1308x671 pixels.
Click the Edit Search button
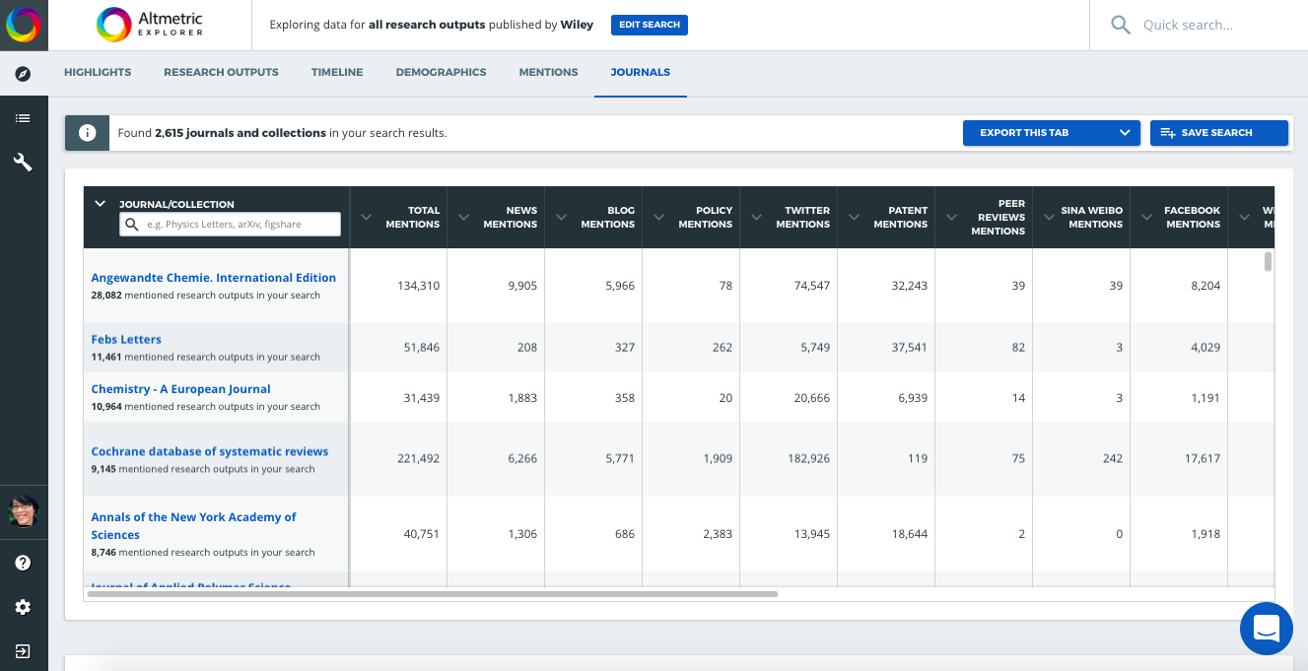point(650,25)
